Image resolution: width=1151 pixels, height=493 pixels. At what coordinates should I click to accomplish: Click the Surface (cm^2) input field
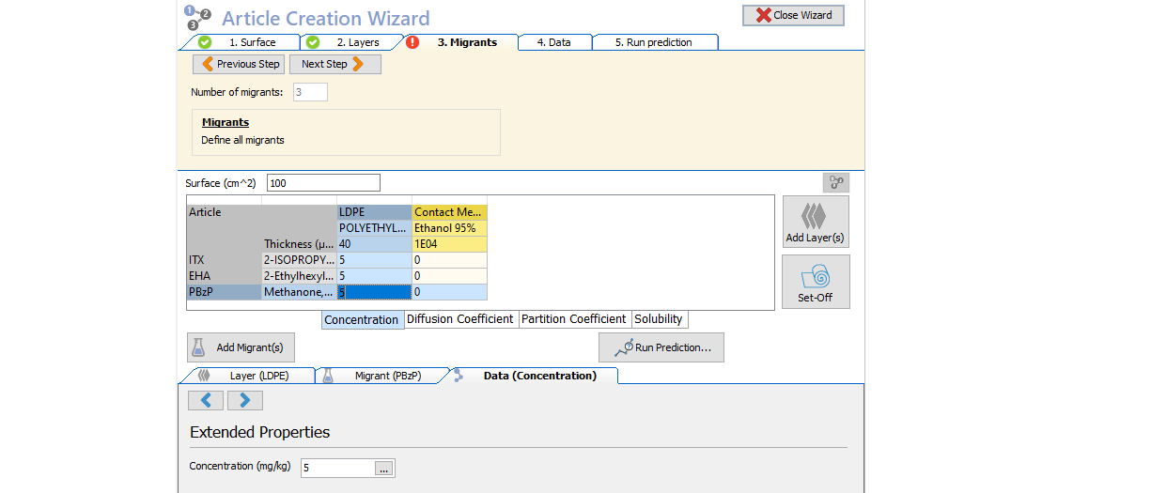323,183
